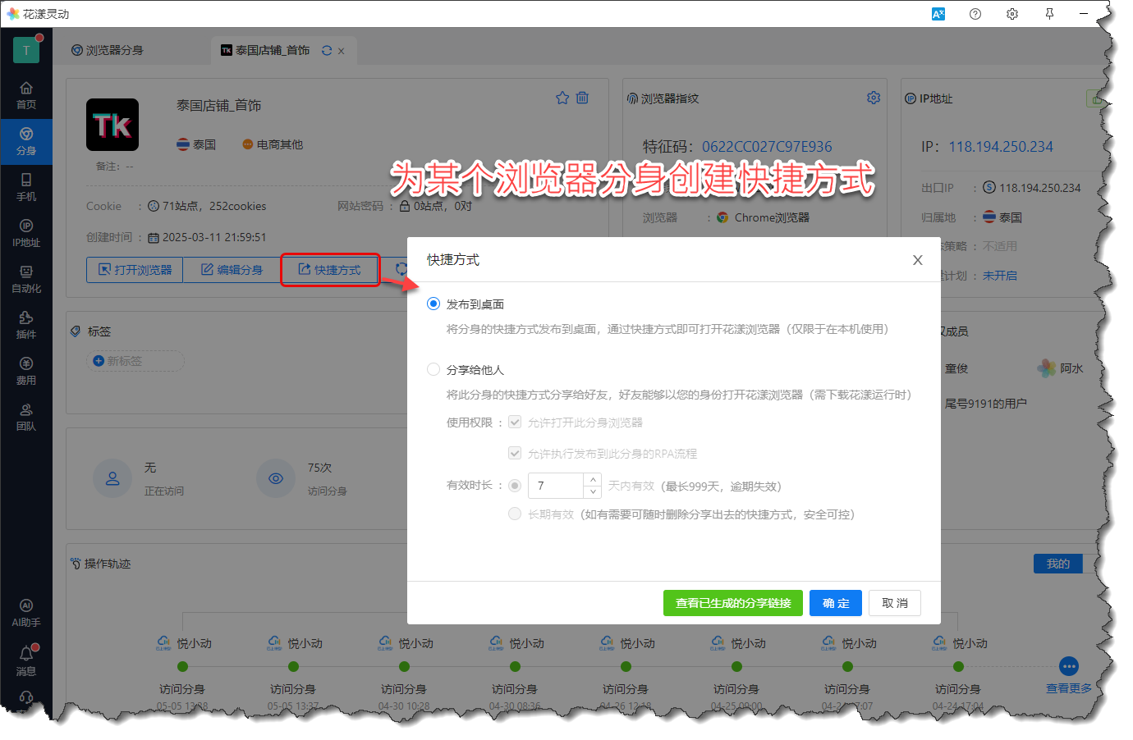Image resolution: width=1133 pixels, height=740 pixels.
Task: Click the valid days number input field
Action: [x=556, y=486]
